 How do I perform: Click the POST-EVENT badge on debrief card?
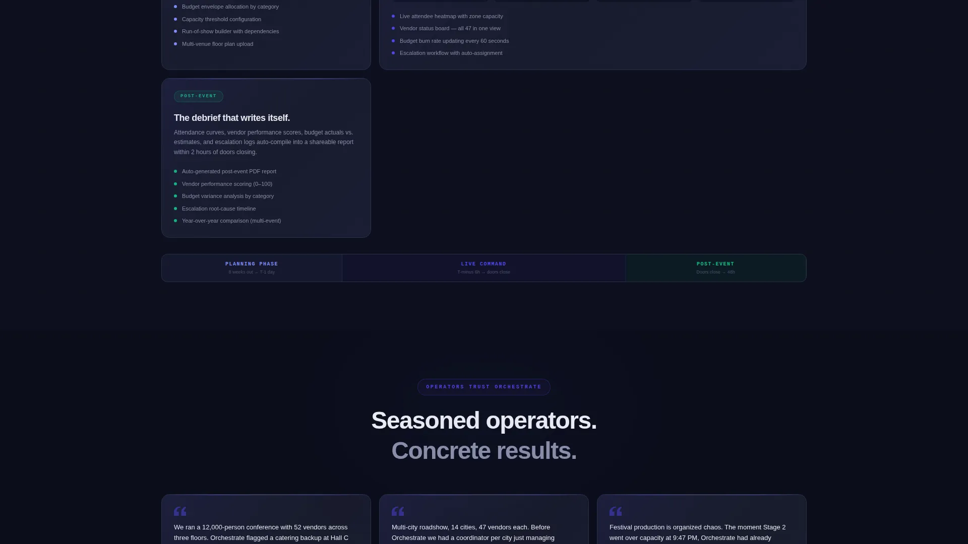click(x=199, y=96)
